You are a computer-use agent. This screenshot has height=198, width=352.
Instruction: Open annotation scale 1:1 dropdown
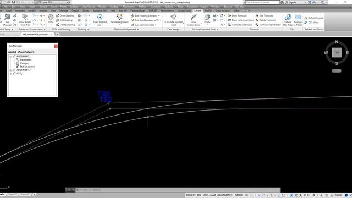point(307,195)
